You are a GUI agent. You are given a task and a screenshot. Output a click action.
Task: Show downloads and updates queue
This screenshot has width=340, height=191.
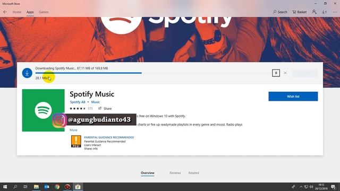click(x=324, y=12)
